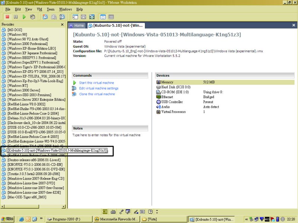Open Programs-320G (P:) taskbar button
The height and width of the screenshot is (223, 298).
69,219
